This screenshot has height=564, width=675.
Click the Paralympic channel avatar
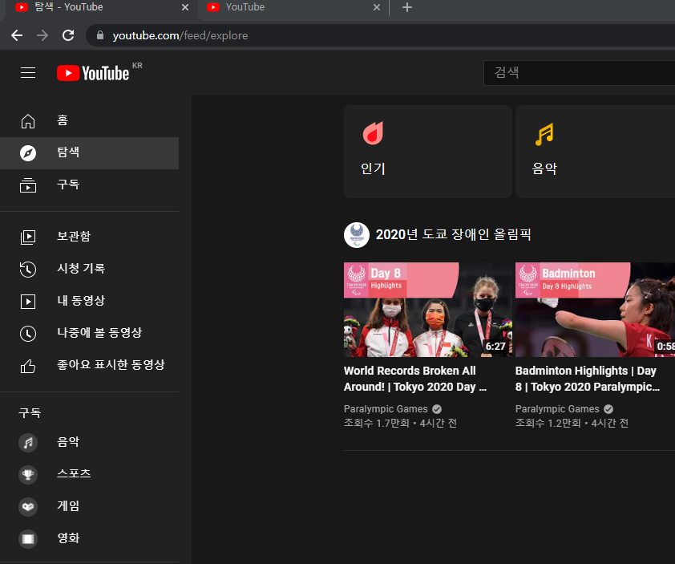pos(357,235)
